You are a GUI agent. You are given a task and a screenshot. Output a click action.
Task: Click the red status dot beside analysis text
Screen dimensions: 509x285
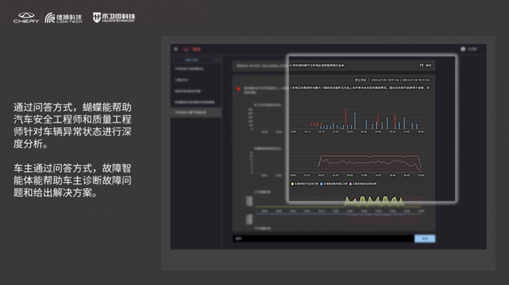click(238, 88)
